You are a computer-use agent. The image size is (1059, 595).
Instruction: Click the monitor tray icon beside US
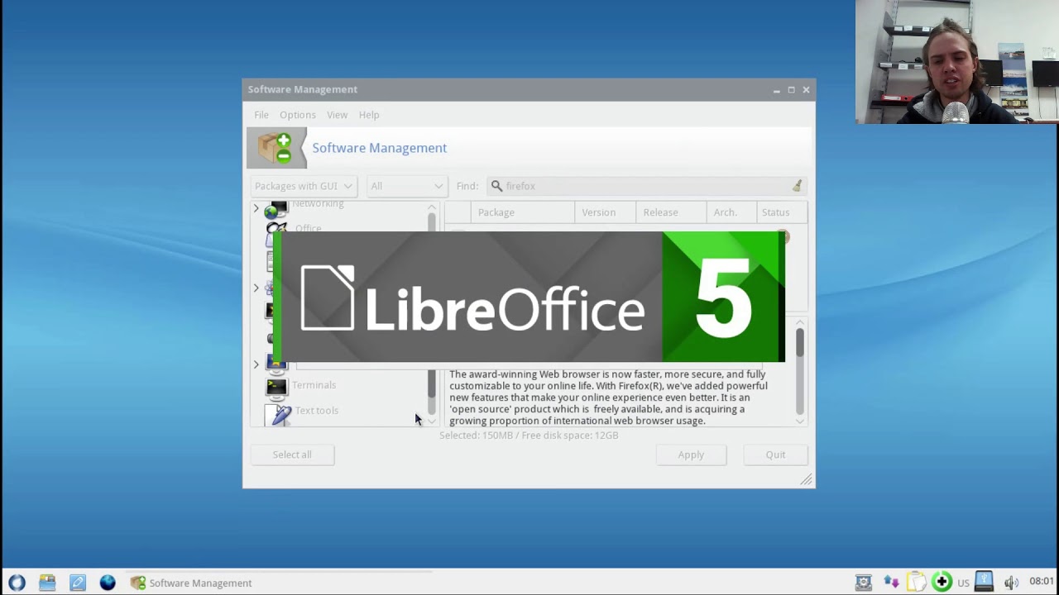click(x=984, y=582)
